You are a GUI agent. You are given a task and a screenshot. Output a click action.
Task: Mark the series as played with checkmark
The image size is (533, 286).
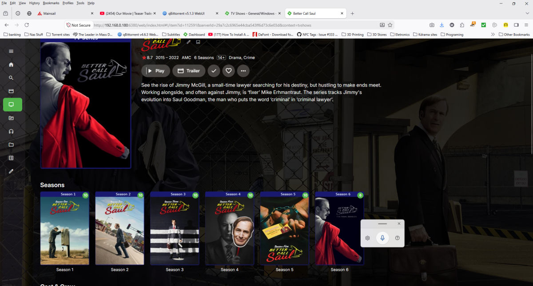point(214,71)
